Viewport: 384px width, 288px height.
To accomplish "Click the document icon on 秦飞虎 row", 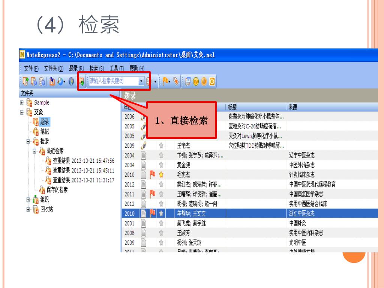I will (x=144, y=223).
